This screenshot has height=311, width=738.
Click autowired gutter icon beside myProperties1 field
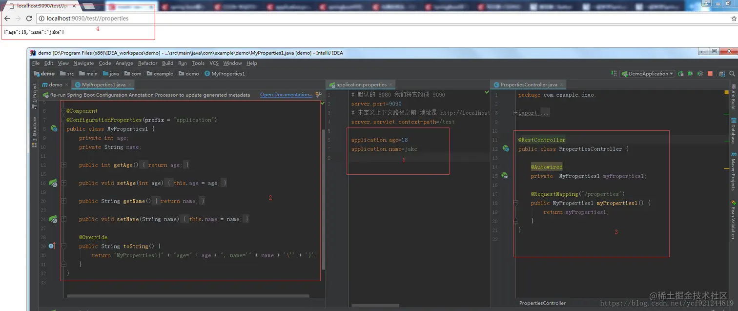click(x=505, y=176)
